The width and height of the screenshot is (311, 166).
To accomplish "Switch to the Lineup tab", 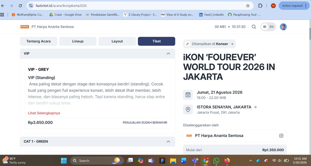I will pos(78,41).
